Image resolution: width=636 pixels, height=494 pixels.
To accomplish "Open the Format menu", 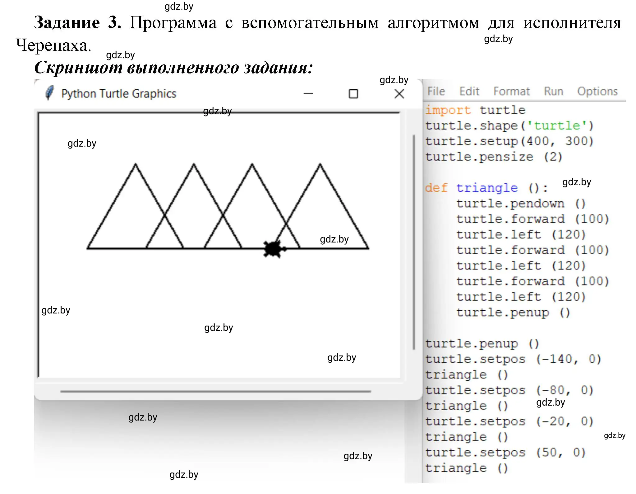I will tap(511, 91).
